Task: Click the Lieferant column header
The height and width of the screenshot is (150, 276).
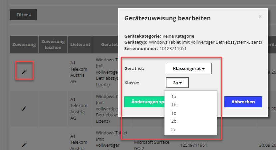Action: [x=79, y=45]
